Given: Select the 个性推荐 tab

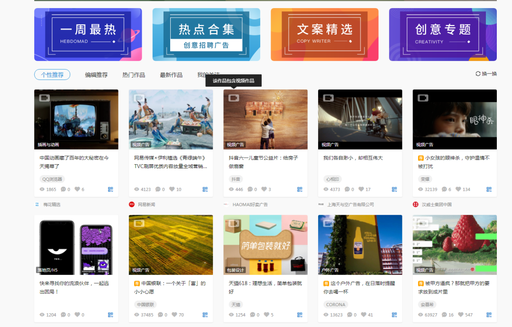Looking at the screenshot, I should pyautogui.click(x=52, y=75).
